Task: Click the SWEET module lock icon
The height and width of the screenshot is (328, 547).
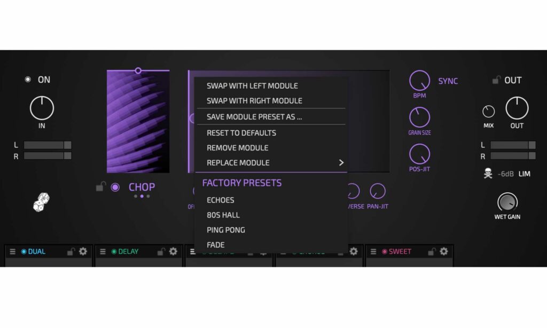Action: point(432,252)
